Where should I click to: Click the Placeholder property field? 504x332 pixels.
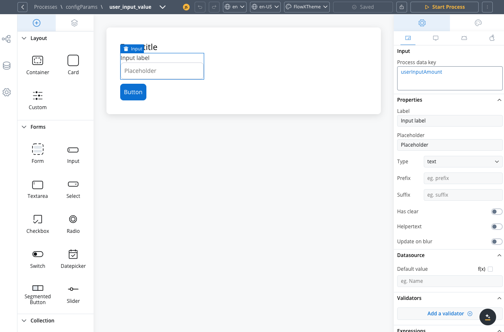click(450, 145)
